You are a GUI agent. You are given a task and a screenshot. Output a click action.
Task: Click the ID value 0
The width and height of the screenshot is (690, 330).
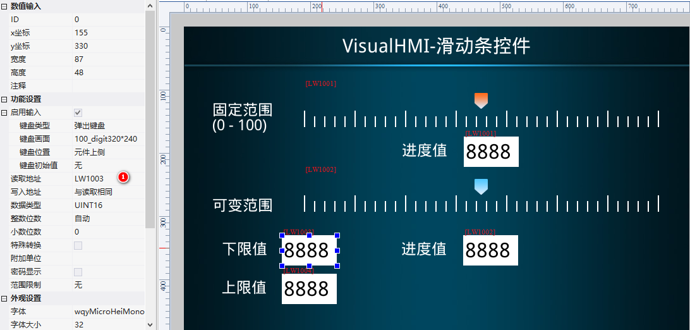coord(108,20)
